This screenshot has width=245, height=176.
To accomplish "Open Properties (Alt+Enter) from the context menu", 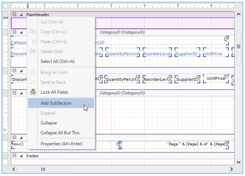I will (62, 144).
